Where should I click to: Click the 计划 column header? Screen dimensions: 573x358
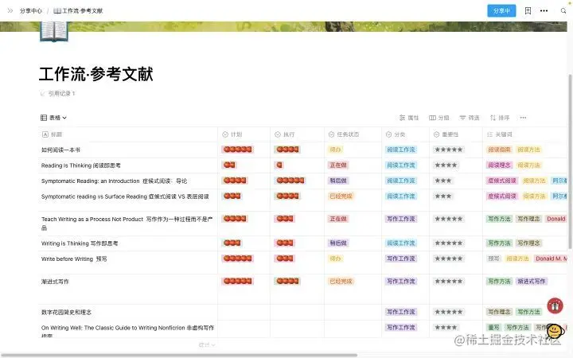tap(244, 134)
